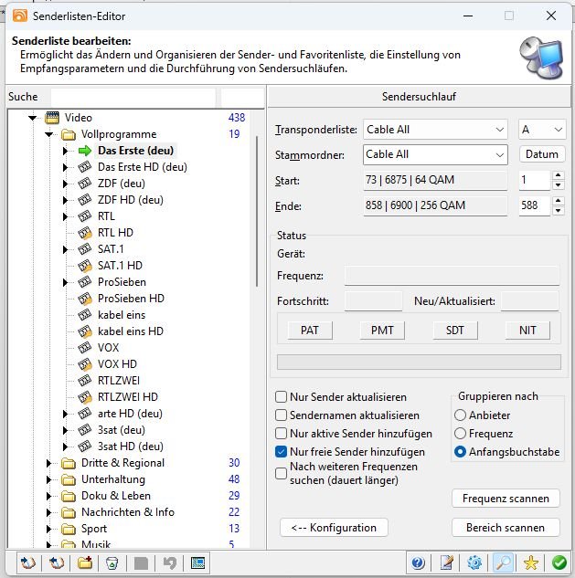Image resolution: width=575 pixels, height=578 pixels.
Task: Click the Unterhaltung folder icon
Action: pyautogui.click(x=69, y=479)
